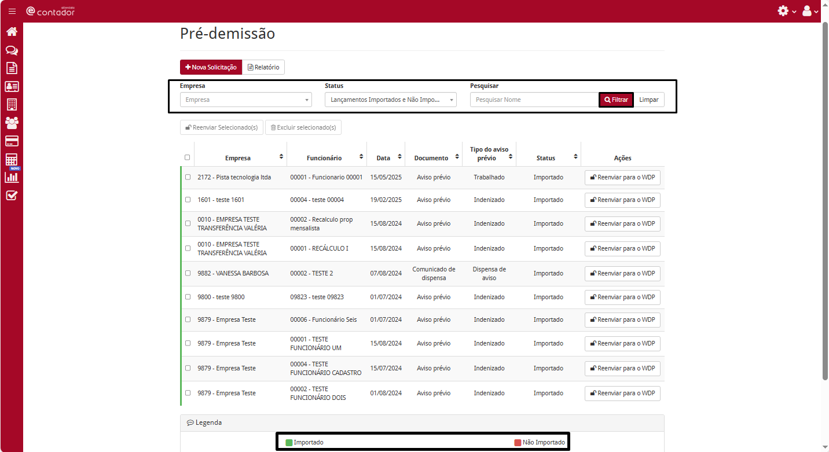Open the Home icon in the sidebar

click(12, 32)
